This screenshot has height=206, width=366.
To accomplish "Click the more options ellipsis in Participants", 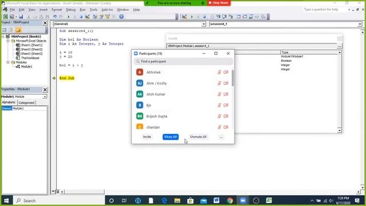I will [221, 137].
